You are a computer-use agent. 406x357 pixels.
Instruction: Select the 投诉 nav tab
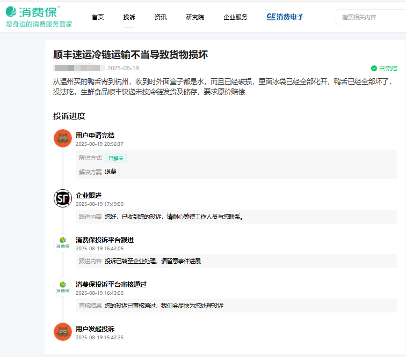click(x=129, y=17)
